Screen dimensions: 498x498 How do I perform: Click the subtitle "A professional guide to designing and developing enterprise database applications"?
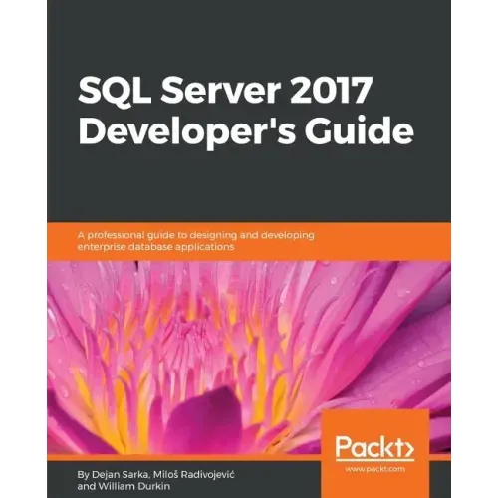pyautogui.click(x=195, y=241)
